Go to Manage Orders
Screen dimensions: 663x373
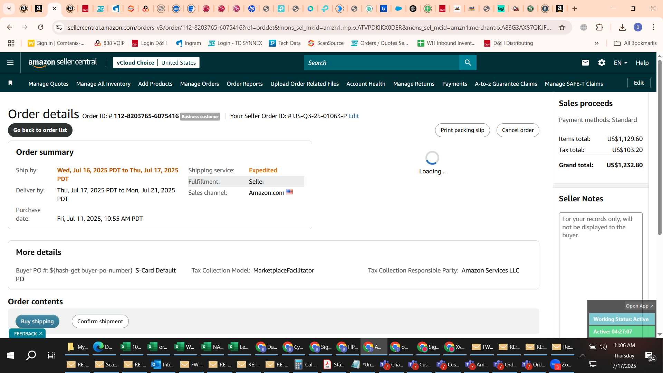click(x=199, y=84)
